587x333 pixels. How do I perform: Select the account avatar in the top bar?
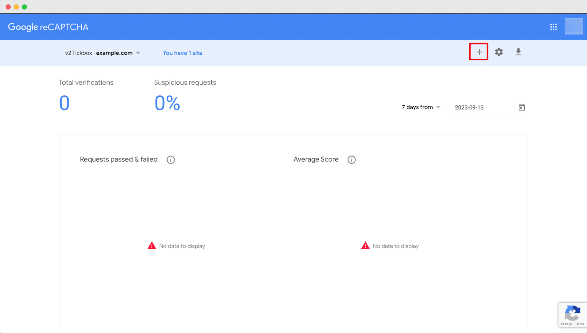[573, 26]
